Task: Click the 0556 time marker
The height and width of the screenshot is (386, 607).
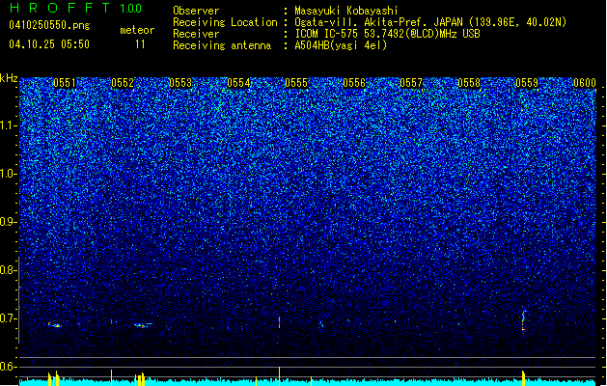Action: (x=354, y=83)
